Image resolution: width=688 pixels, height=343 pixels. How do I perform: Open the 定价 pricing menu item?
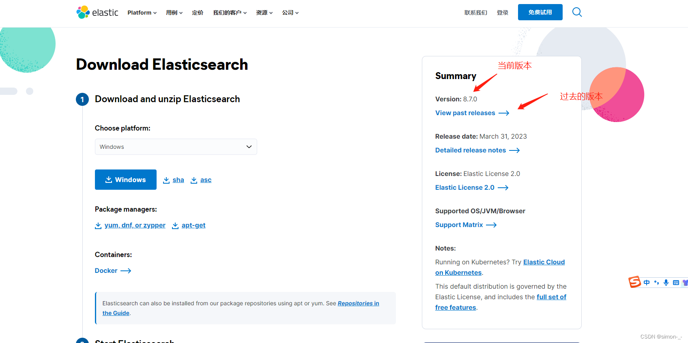(198, 13)
